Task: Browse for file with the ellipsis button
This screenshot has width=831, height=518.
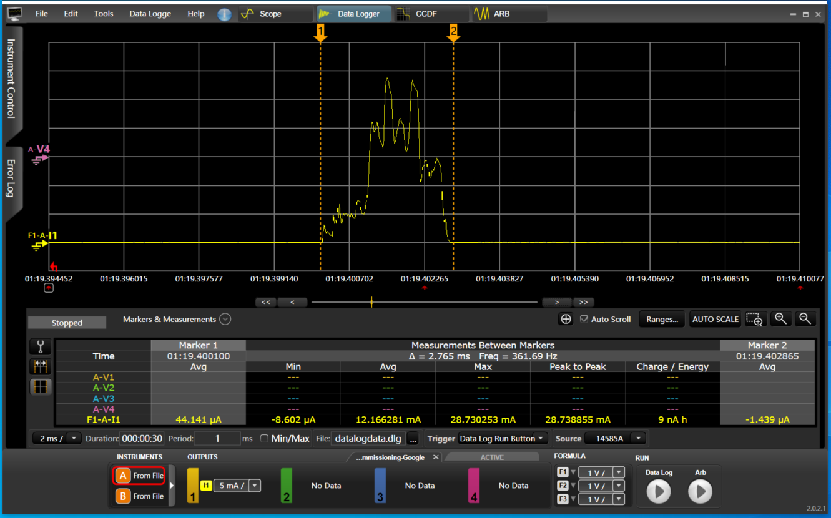Action: (413, 438)
